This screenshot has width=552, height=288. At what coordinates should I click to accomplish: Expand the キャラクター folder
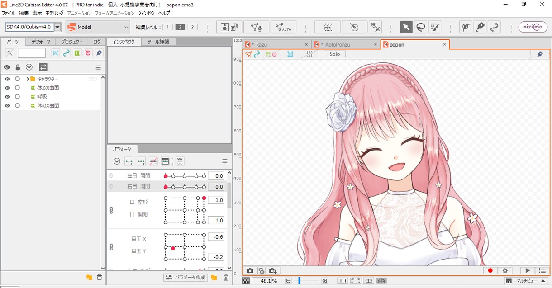point(28,79)
